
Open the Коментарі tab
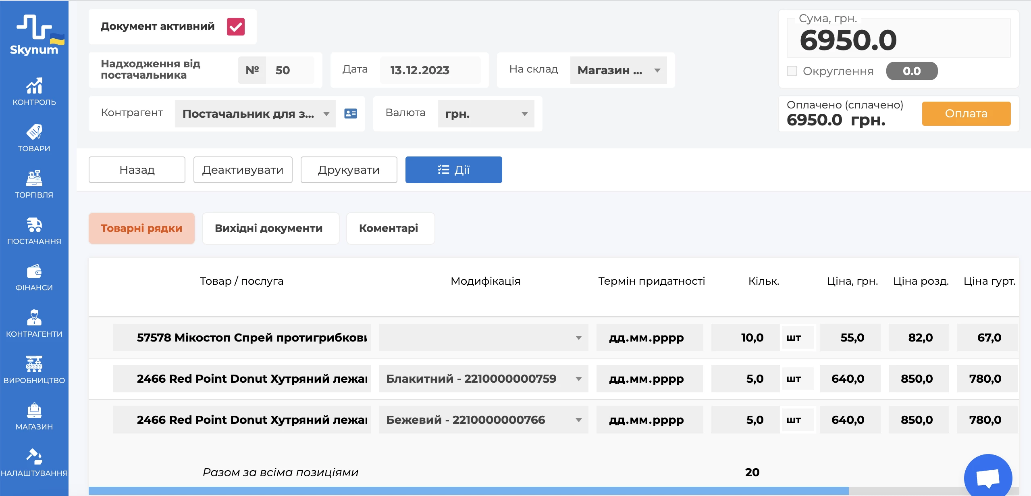pos(390,228)
